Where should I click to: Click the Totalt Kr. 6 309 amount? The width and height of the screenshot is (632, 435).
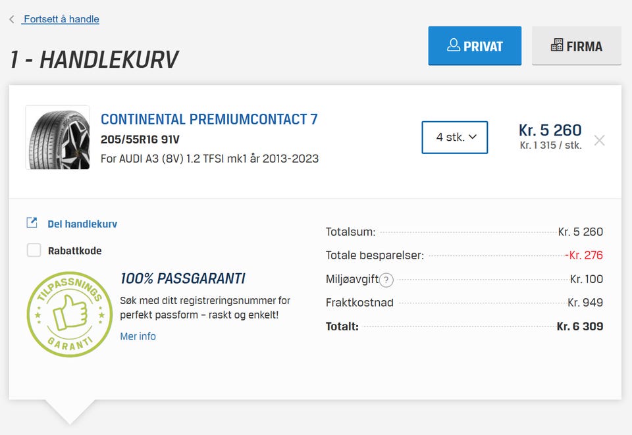coord(579,326)
